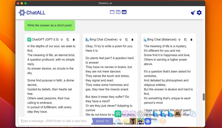Click the text 'Okay, I'll try to write a poem for you.'
Image resolution: width=222 pixels, height=128 pixels.
tap(109, 46)
